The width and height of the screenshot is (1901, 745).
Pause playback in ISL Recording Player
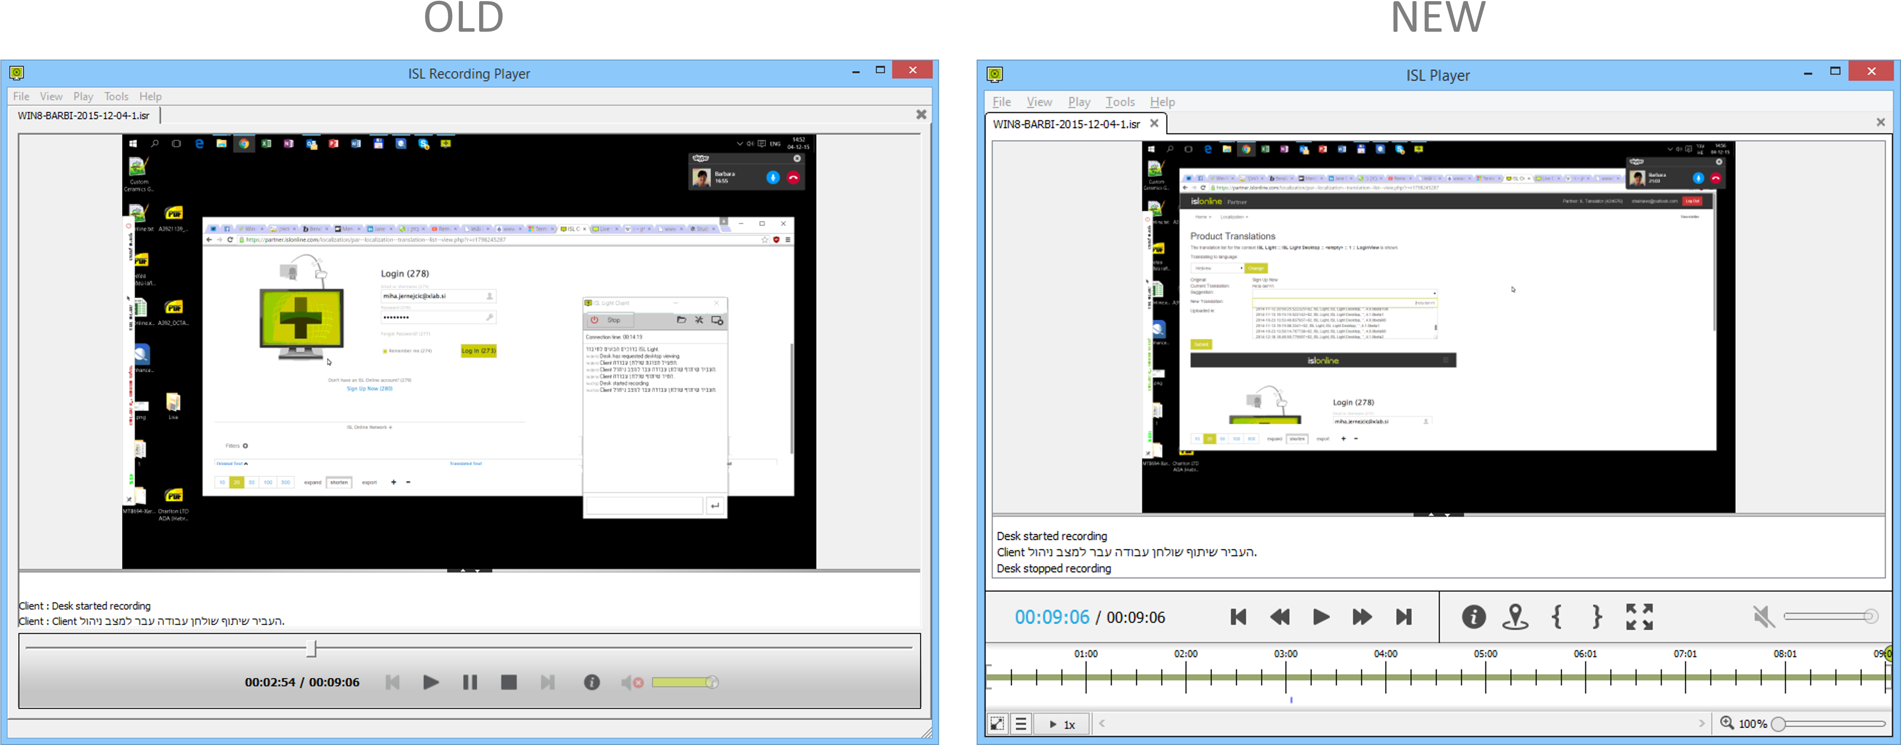[469, 682]
